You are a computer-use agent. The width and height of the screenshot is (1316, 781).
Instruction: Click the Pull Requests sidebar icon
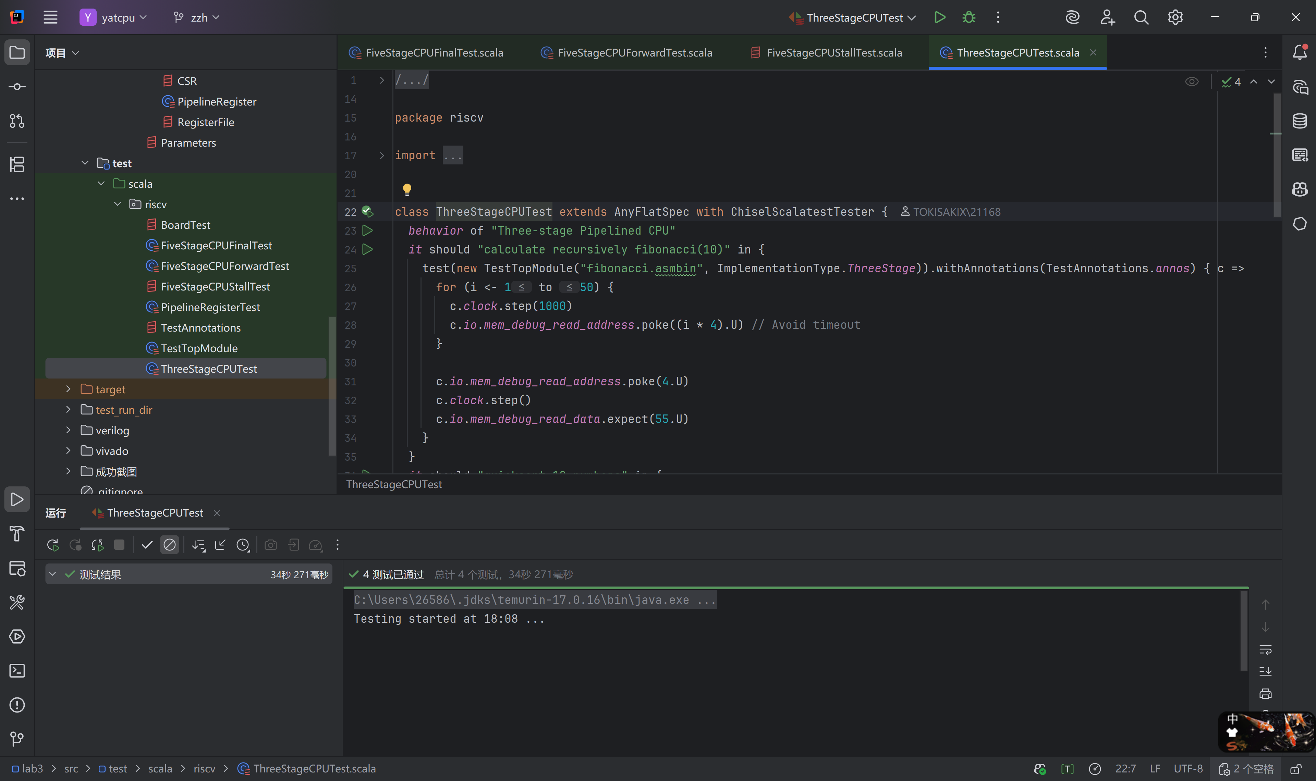(17, 121)
